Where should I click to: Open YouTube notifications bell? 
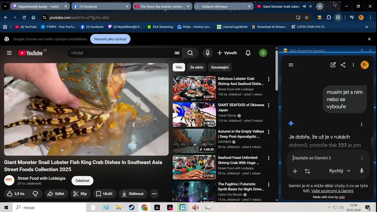coord(248,53)
